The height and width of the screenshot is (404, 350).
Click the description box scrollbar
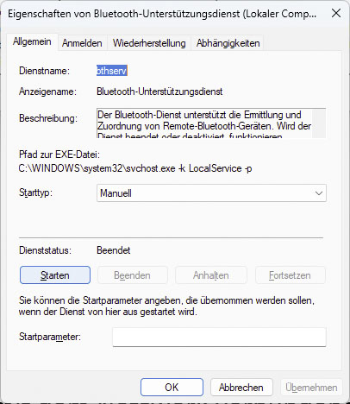[x=319, y=123]
